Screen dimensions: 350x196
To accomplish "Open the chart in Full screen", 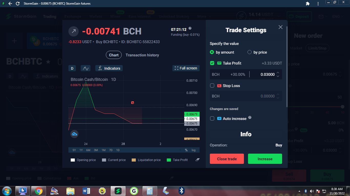I will [x=186, y=68].
